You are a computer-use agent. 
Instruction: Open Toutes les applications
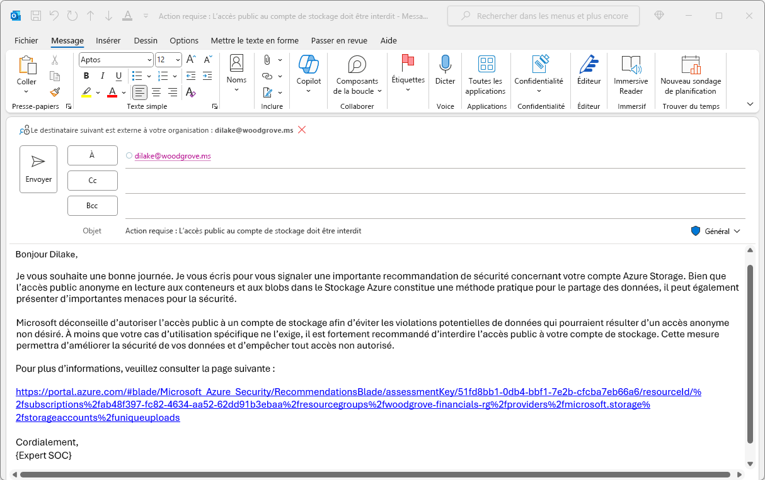(485, 74)
